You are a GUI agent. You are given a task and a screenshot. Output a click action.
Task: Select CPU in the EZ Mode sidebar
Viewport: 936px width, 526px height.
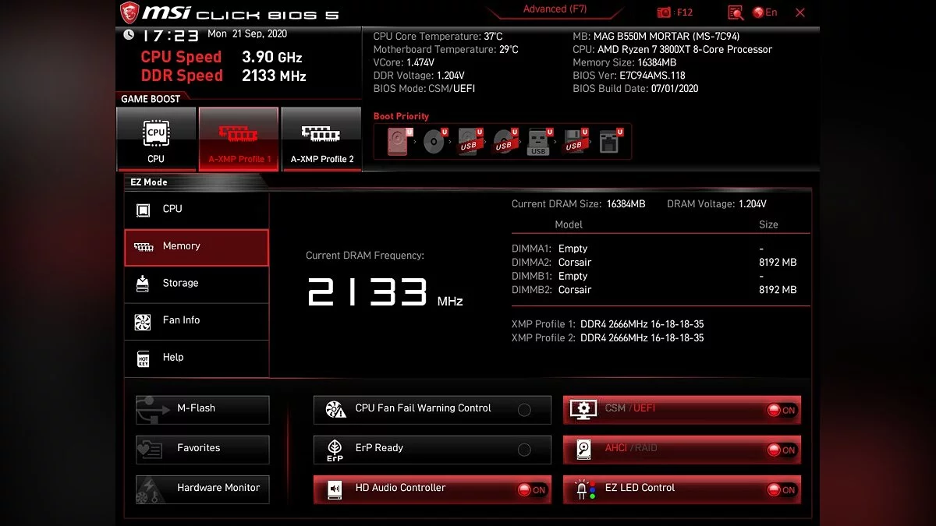tap(197, 209)
